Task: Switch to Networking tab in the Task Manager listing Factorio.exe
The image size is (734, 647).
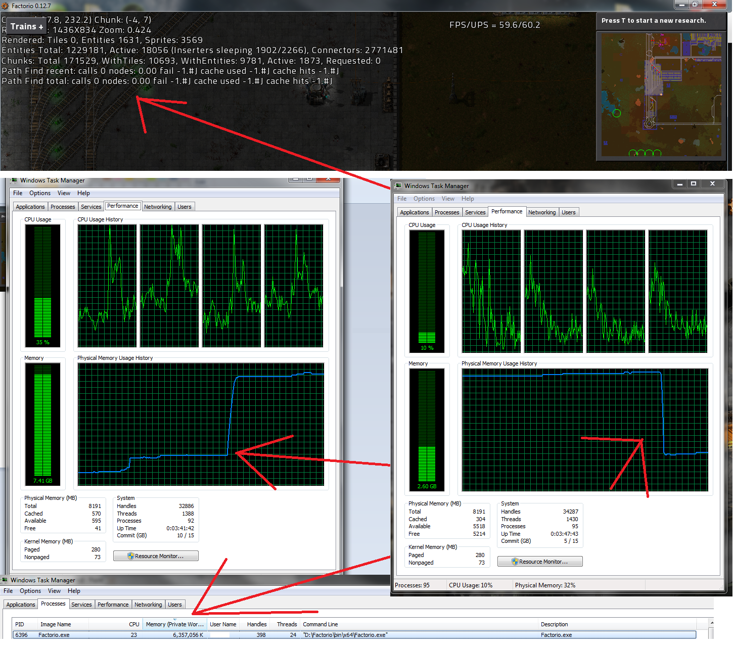Action: (148, 605)
